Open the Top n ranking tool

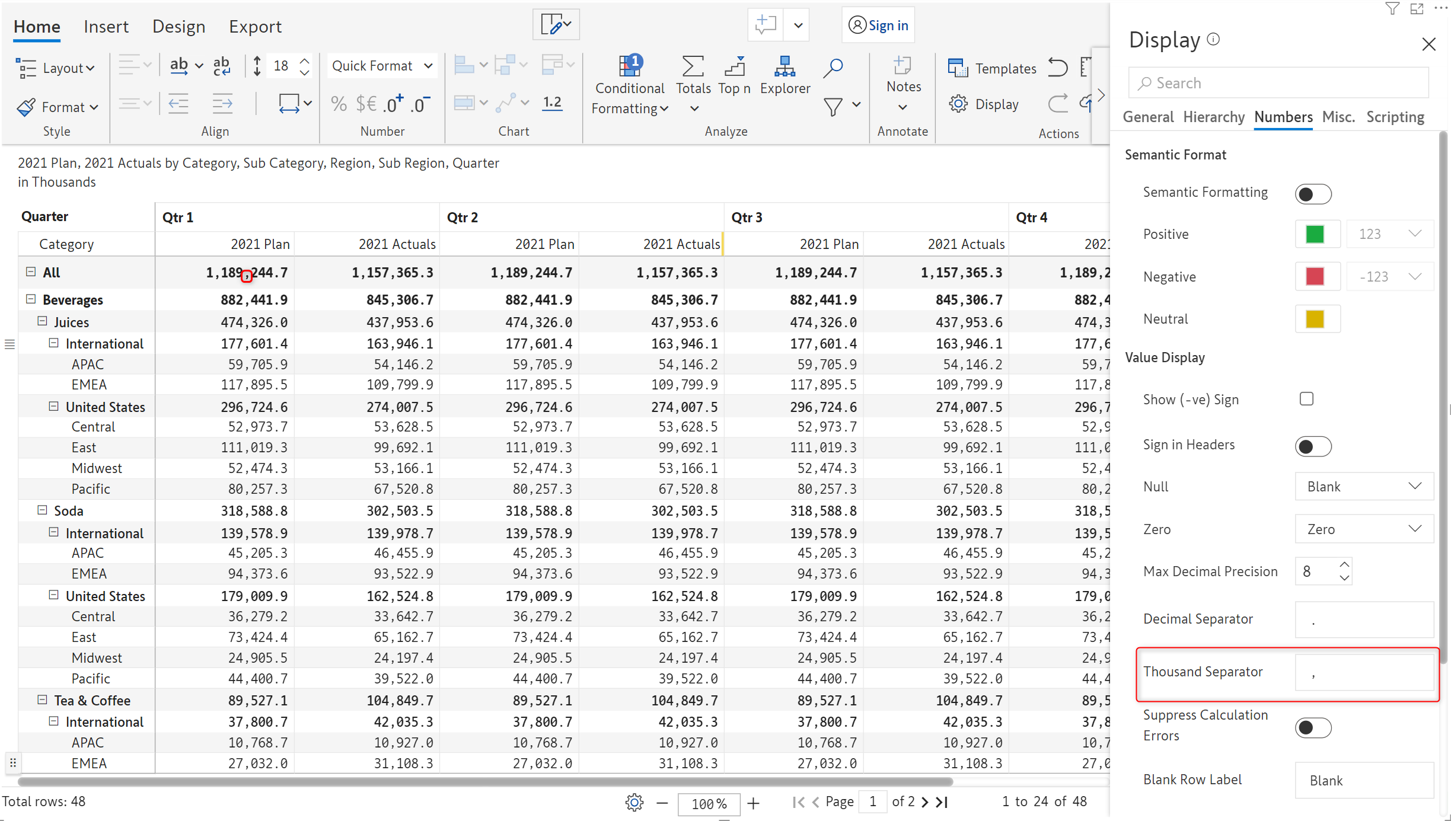click(x=735, y=66)
